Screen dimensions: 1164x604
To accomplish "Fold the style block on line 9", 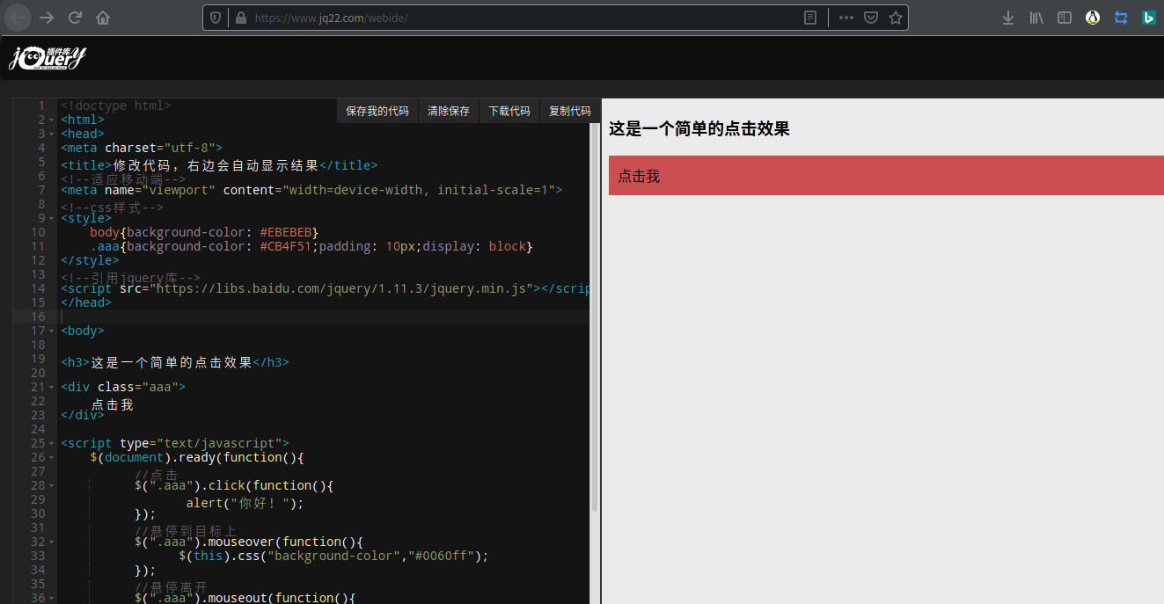I will click(x=52, y=218).
